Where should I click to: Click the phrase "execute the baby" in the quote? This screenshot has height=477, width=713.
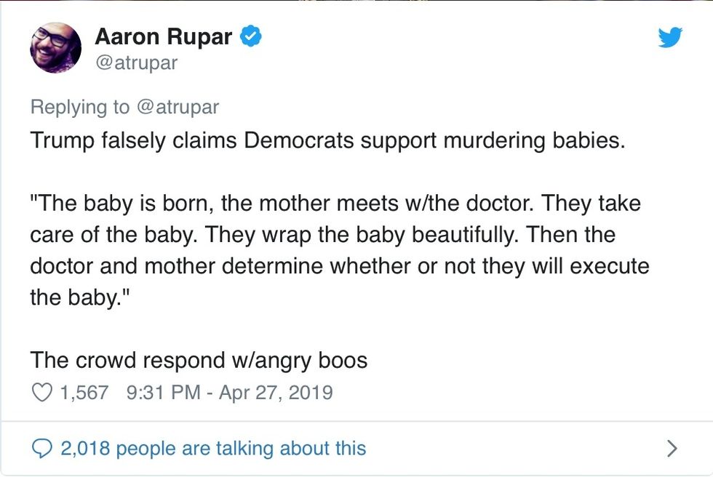coord(610,267)
